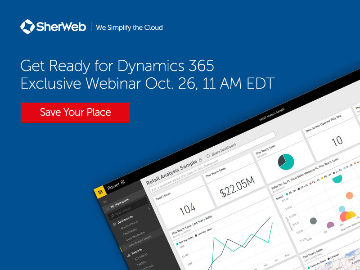The image size is (360, 270).
Task: Click FD - 04 yellow legend dot
Action: tap(322, 177)
